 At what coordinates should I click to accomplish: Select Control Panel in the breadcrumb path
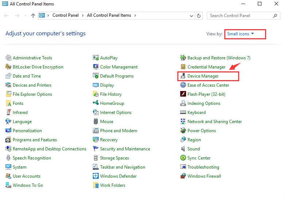pyautogui.click(x=65, y=16)
